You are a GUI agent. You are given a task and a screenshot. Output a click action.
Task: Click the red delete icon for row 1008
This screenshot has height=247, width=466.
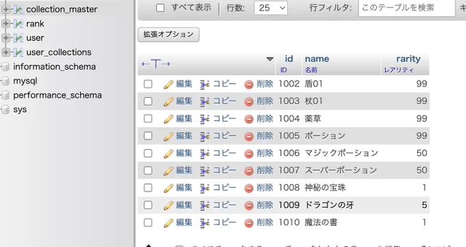click(x=249, y=188)
